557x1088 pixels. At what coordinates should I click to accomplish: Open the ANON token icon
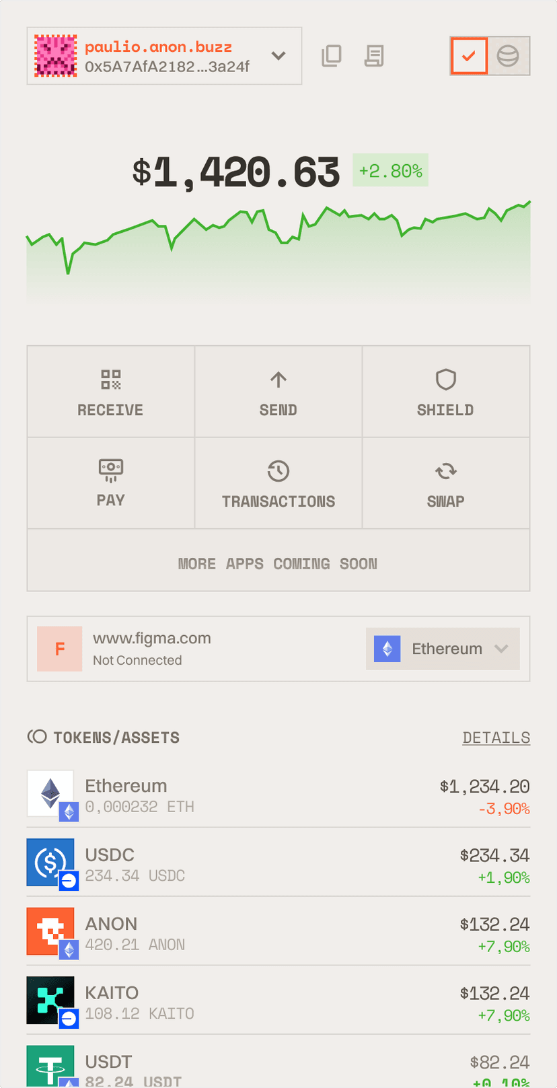[x=51, y=933]
